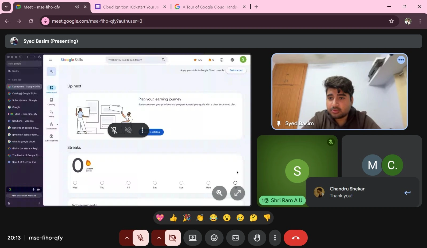Expand video settings arrow beside camera
Screen dimensions: 427x248
click(159, 238)
